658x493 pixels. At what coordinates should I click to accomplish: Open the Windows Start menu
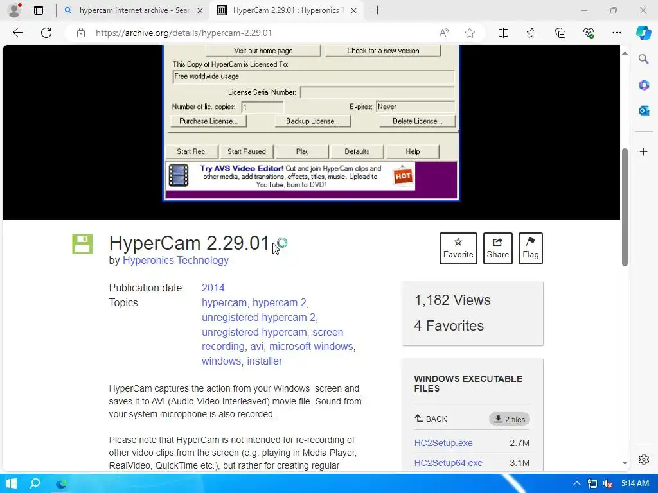[12, 483]
